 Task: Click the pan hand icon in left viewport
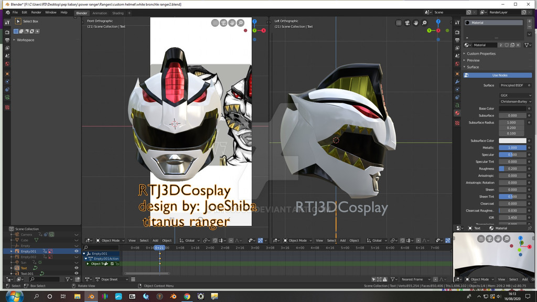click(x=416, y=23)
